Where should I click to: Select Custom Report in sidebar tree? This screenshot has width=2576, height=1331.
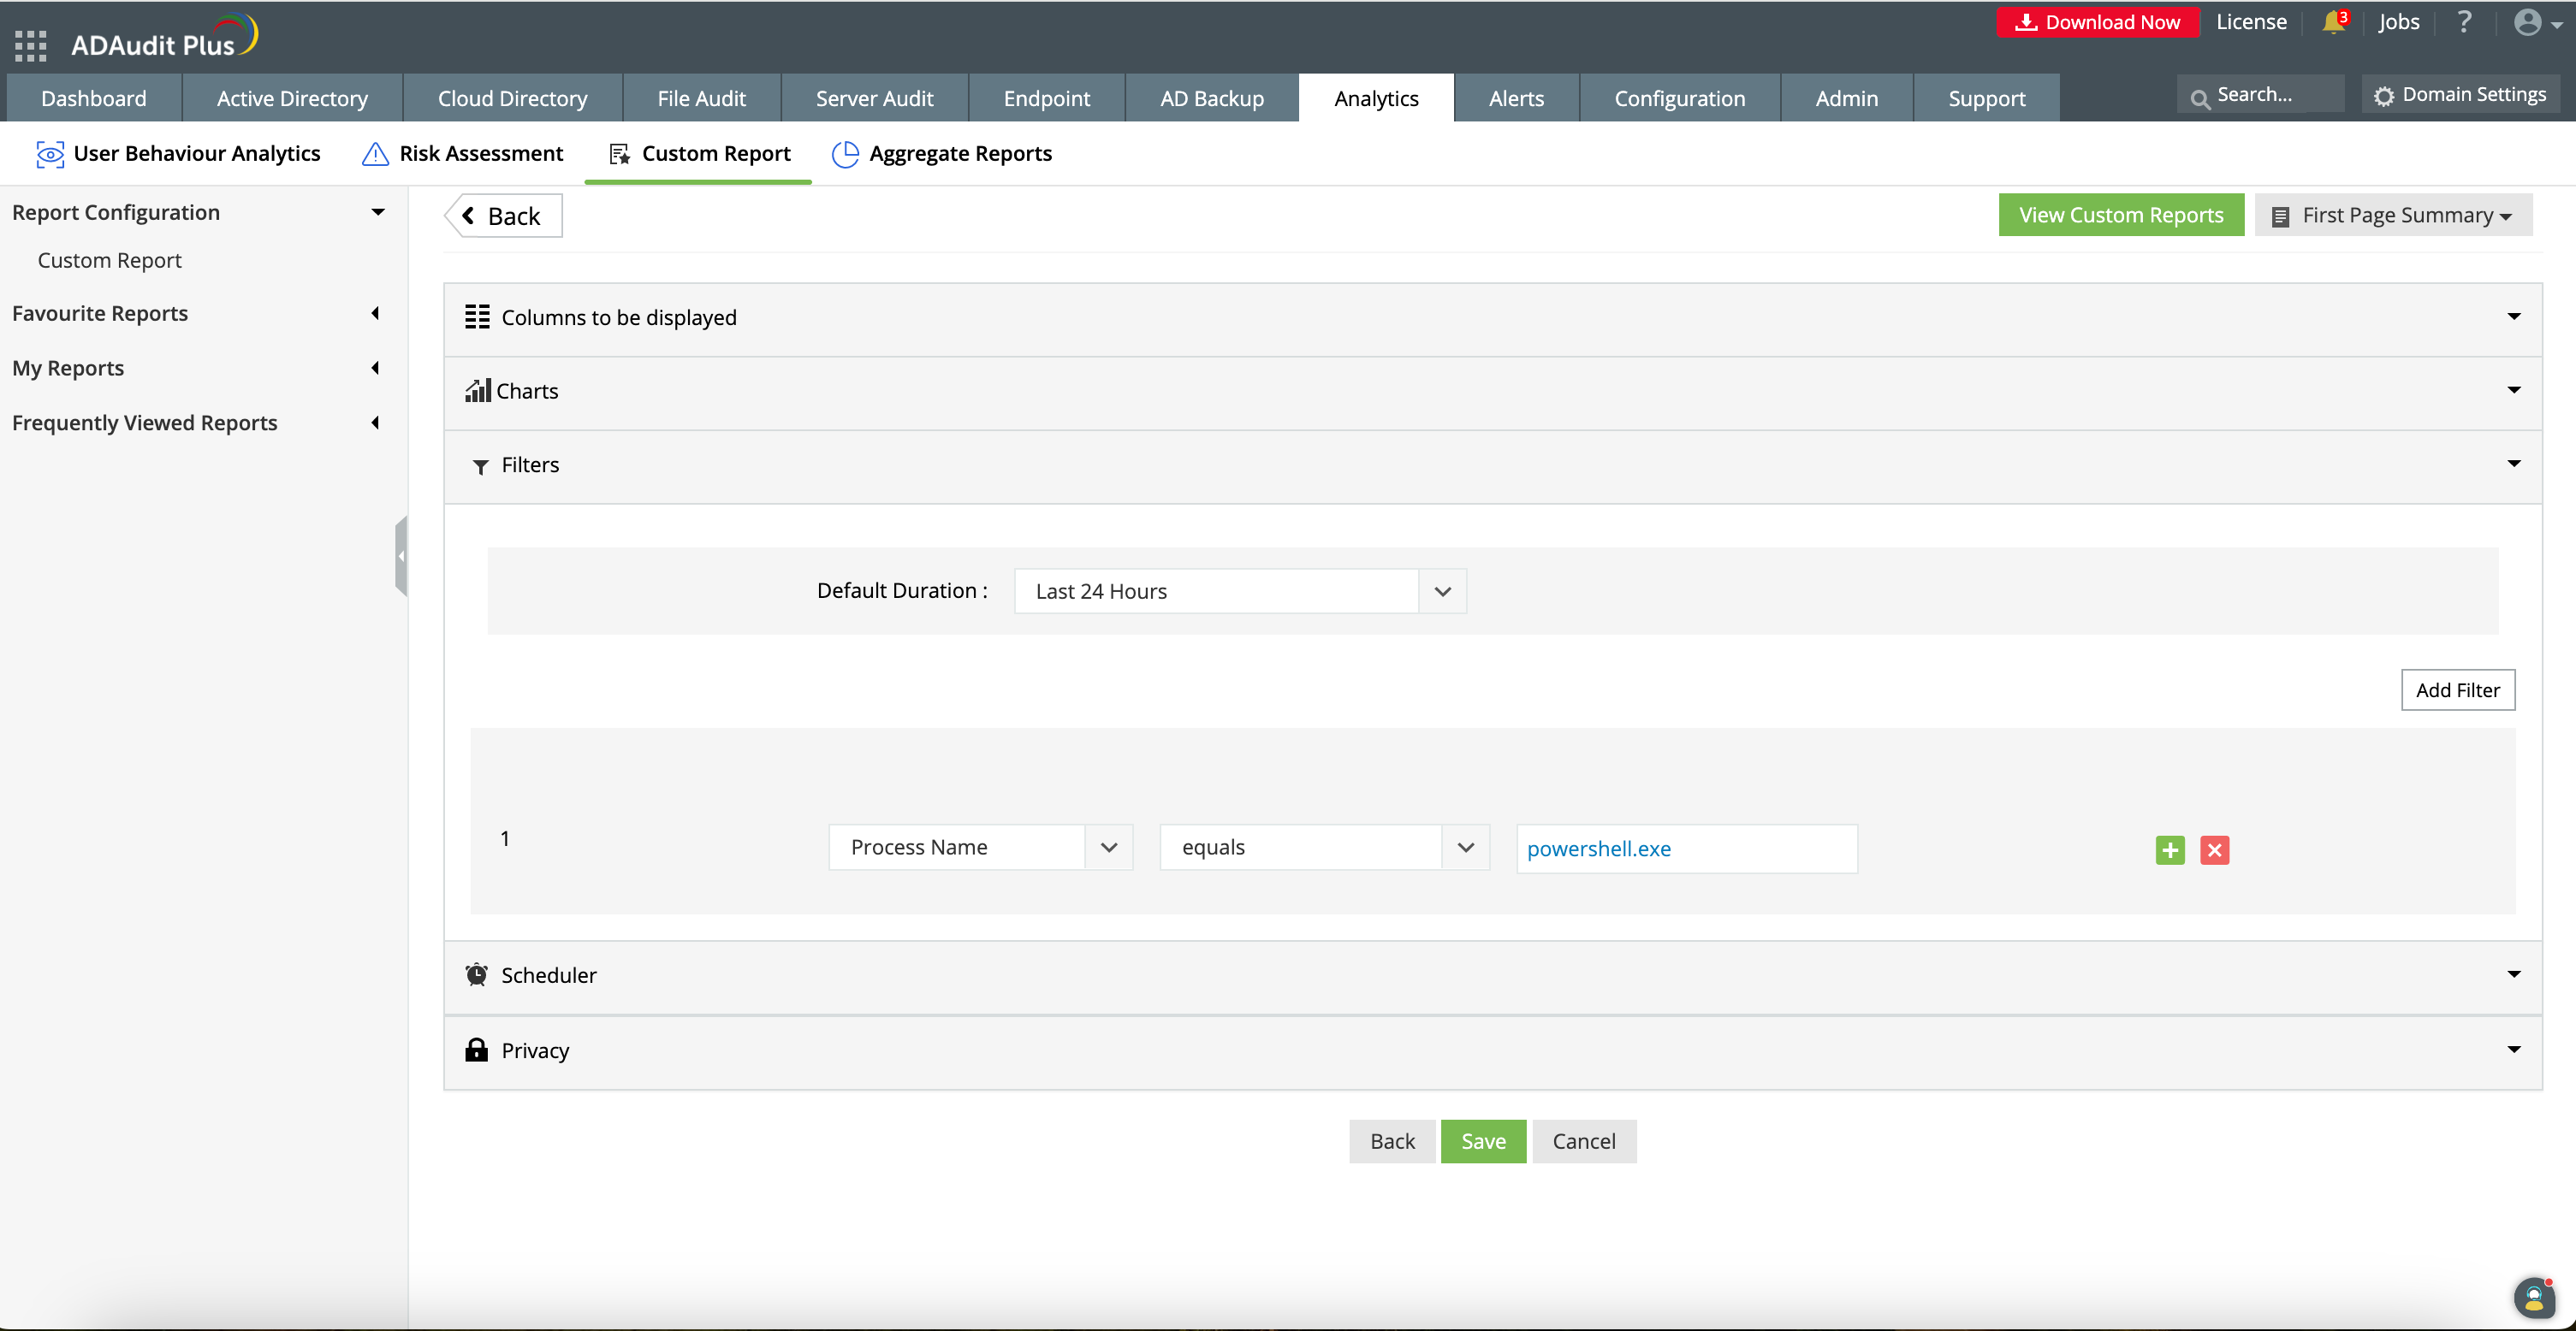pyautogui.click(x=110, y=260)
